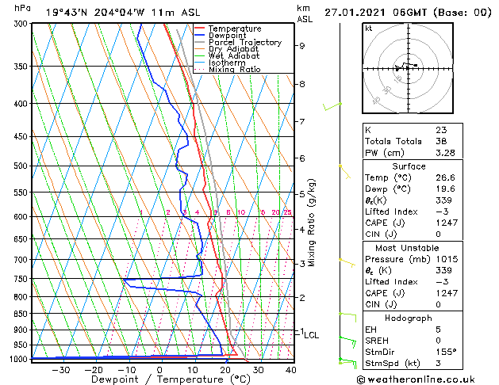Click the blue Dewpoint legend line
Image resolution: width=499 pixels, height=385 pixels.
click(199, 36)
